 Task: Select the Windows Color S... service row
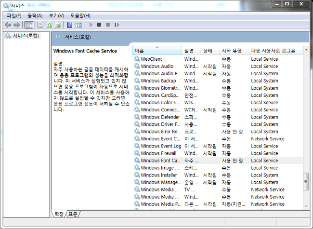[218, 102]
